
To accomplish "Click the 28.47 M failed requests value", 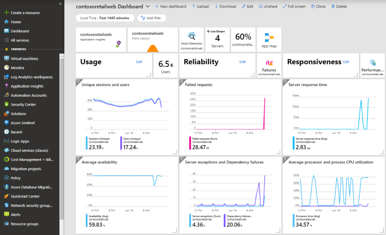I will tap(201, 147).
